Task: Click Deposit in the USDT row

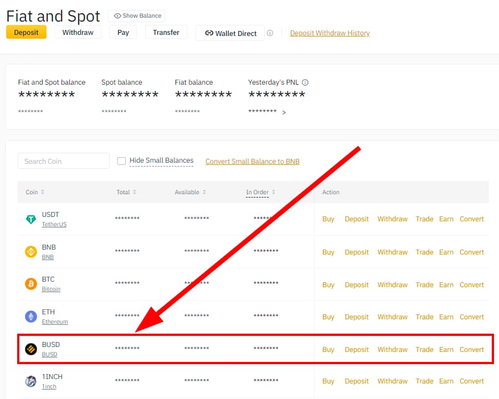Action: [357, 219]
